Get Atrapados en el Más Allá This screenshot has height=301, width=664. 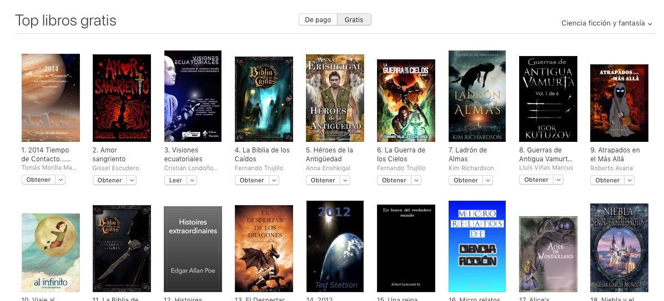click(x=608, y=180)
